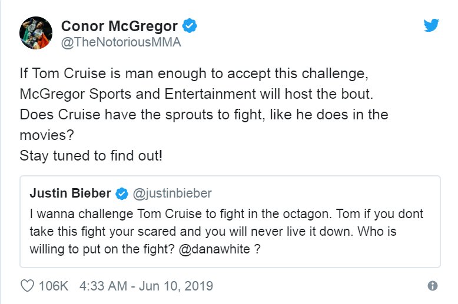Click the Conor McGregor display name
This screenshot has height=304, width=458.
[120, 26]
